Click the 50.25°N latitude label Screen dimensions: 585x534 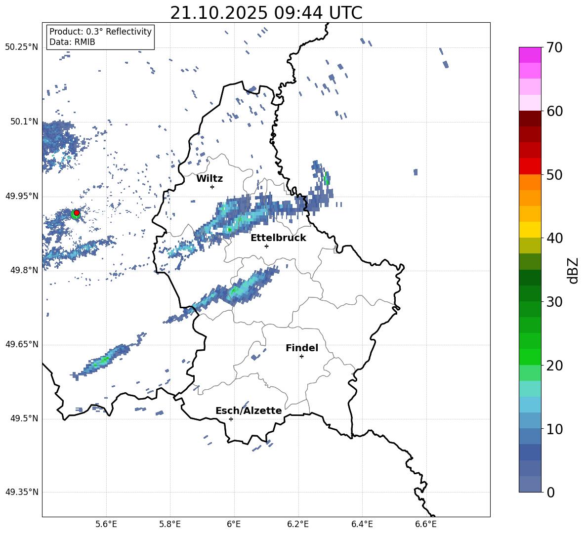22,47
